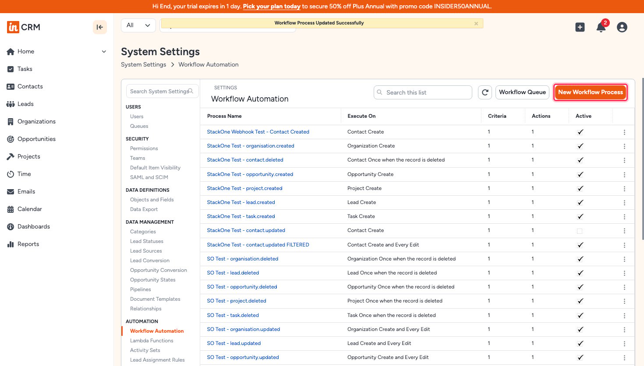Follow the Pick your plan today link
Screen dimensions: 644x366
tap(272, 7)
